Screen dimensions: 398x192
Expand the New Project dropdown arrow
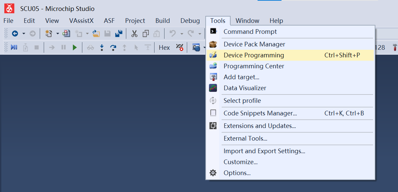pyautogui.click(x=58, y=33)
